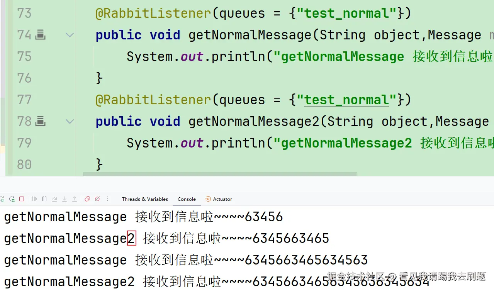This screenshot has width=494, height=290.
Task: Click the Resume Program icon
Action: point(34,199)
